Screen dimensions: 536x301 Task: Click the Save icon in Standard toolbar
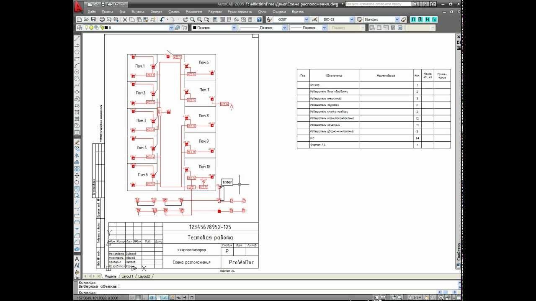93,19
